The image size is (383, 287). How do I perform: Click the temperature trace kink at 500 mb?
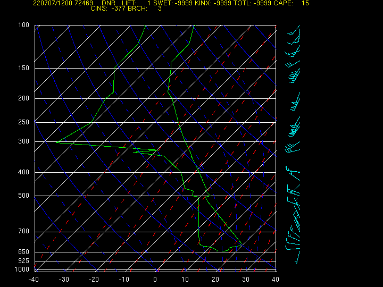coord(210,196)
